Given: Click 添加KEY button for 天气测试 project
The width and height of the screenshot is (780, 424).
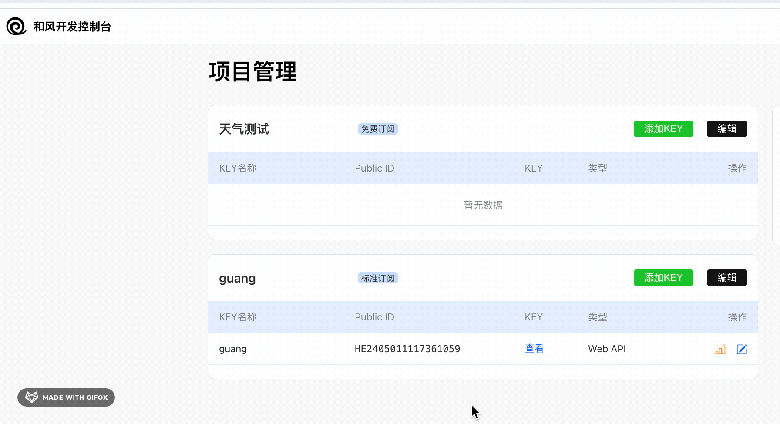Looking at the screenshot, I should tap(663, 129).
